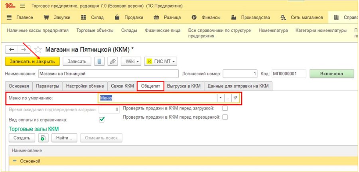Open the 1C hamburger main menu

coord(22,6)
